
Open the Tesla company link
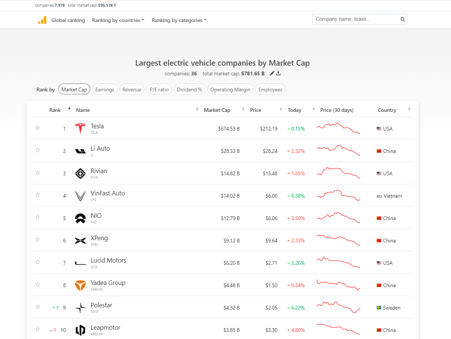tap(97, 126)
